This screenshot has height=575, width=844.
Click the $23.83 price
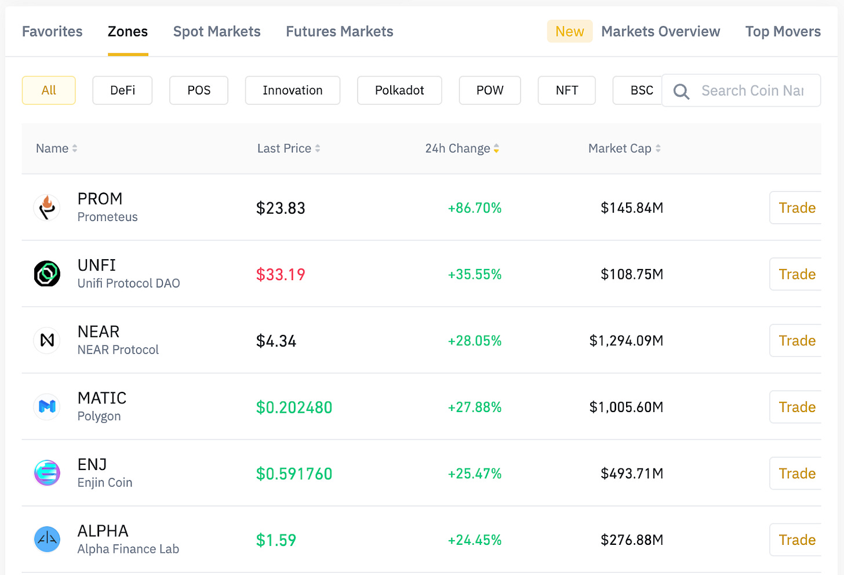point(281,208)
